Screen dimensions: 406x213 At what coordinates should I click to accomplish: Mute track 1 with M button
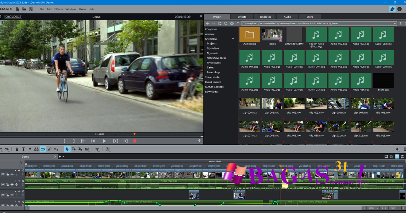pyautogui.click(x=3, y=174)
